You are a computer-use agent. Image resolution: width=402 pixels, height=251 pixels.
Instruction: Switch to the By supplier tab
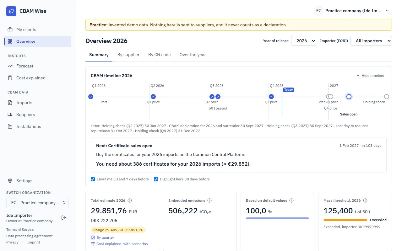128,55
